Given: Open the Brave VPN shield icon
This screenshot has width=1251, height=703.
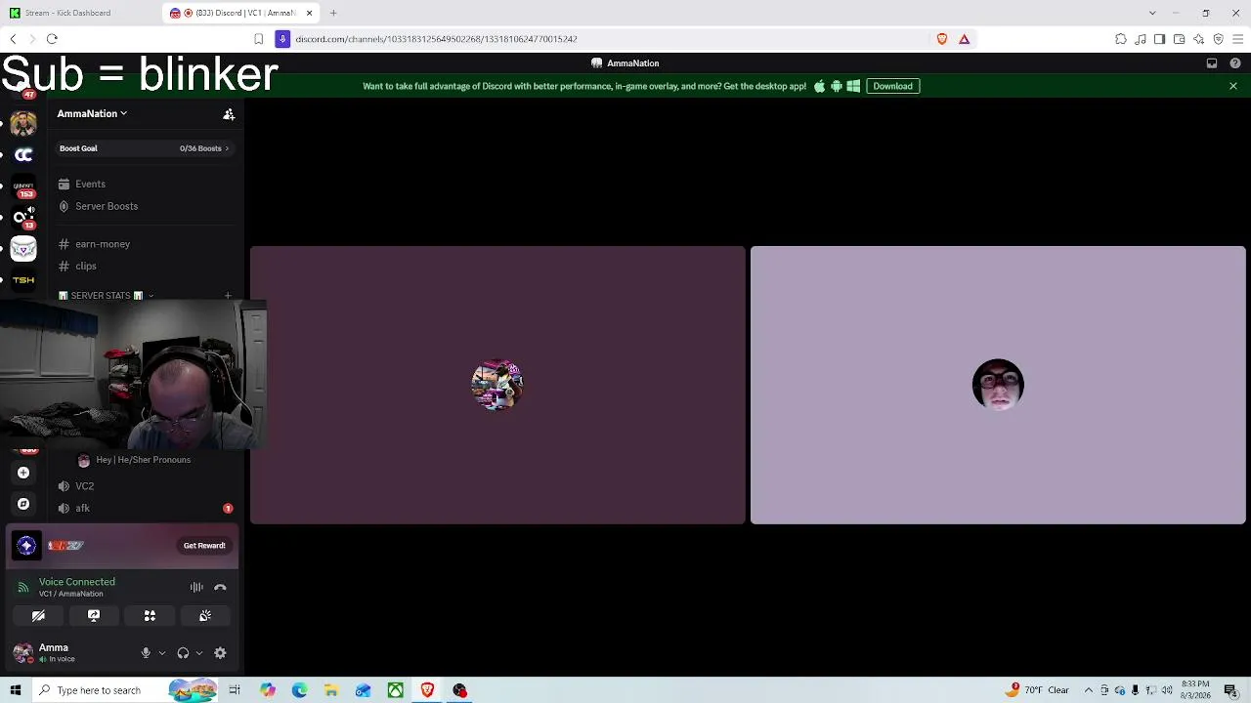Looking at the screenshot, I should pyautogui.click(x=1219, y=39).
